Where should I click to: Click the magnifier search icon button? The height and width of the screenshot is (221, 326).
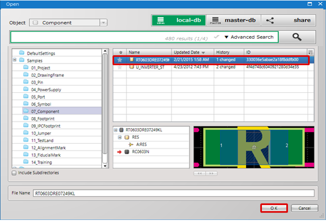[x=297, y=37]
